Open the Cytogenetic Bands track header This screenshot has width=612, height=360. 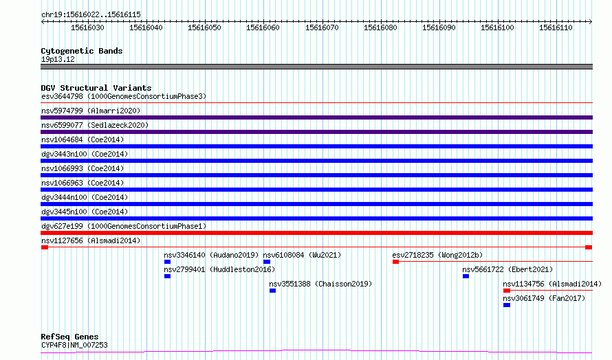[82, 51]
